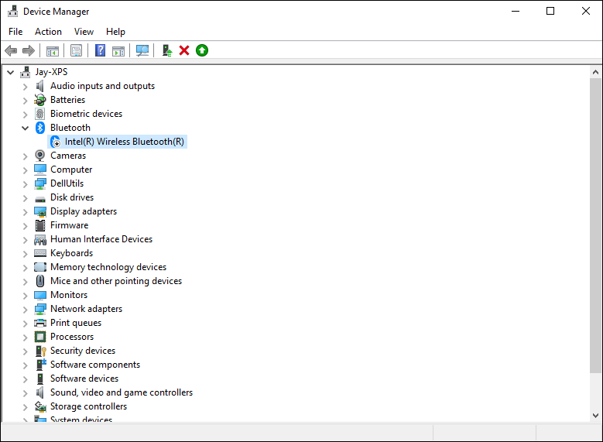This screenshot has width=603, height=442.
Task: Click the Properties toolbar icon
Action: [x=76, y=50]
